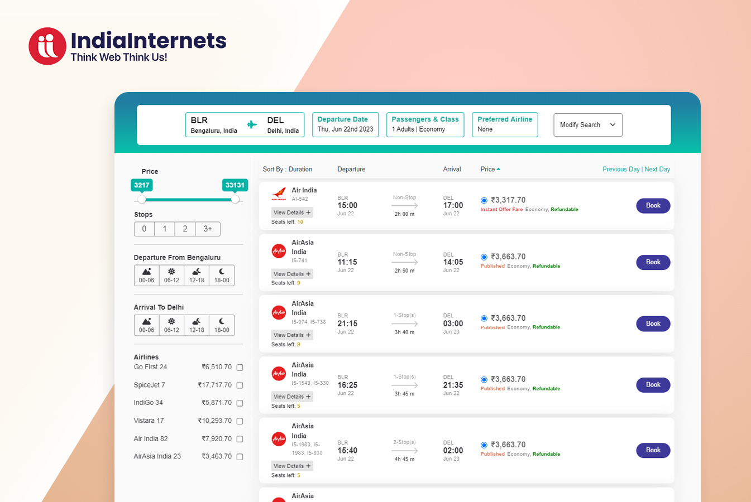Open the Departure Date field
Viewport: 751px width, 502px height.
point(345,124)
